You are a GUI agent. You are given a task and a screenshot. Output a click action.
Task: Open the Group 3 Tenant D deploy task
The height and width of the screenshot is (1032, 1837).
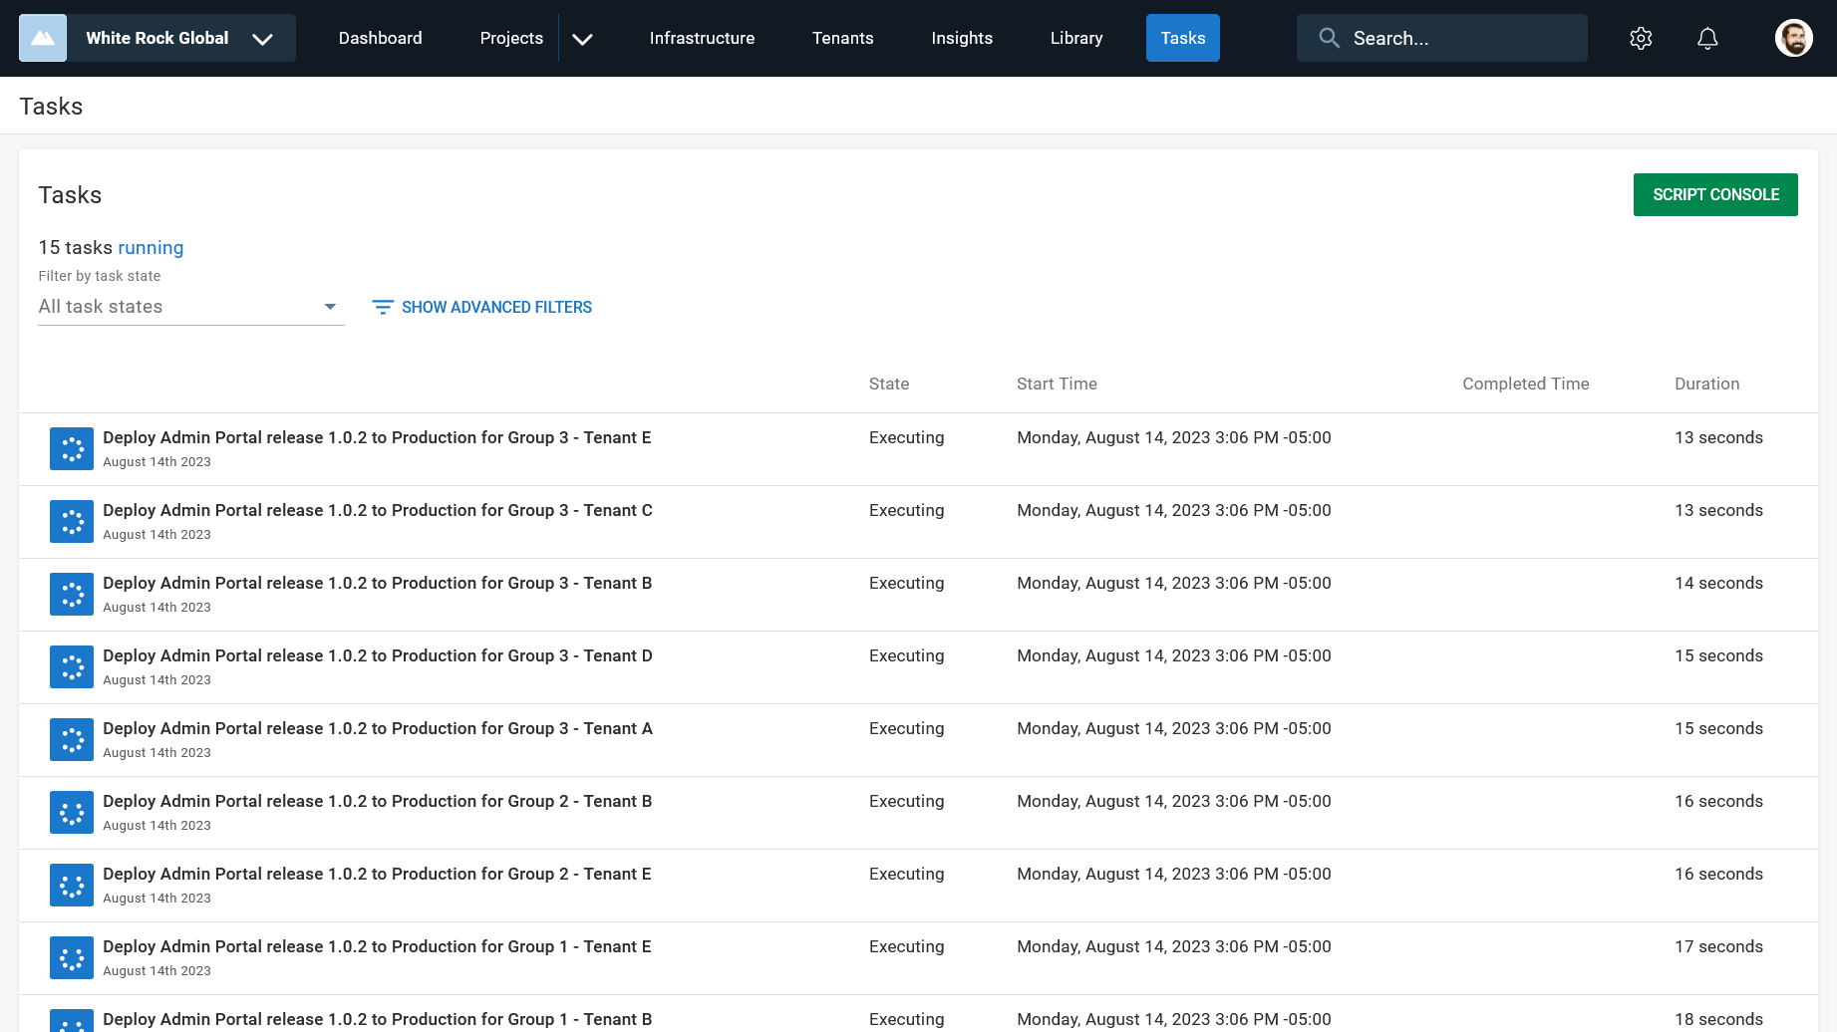click(x=377, y=655)
